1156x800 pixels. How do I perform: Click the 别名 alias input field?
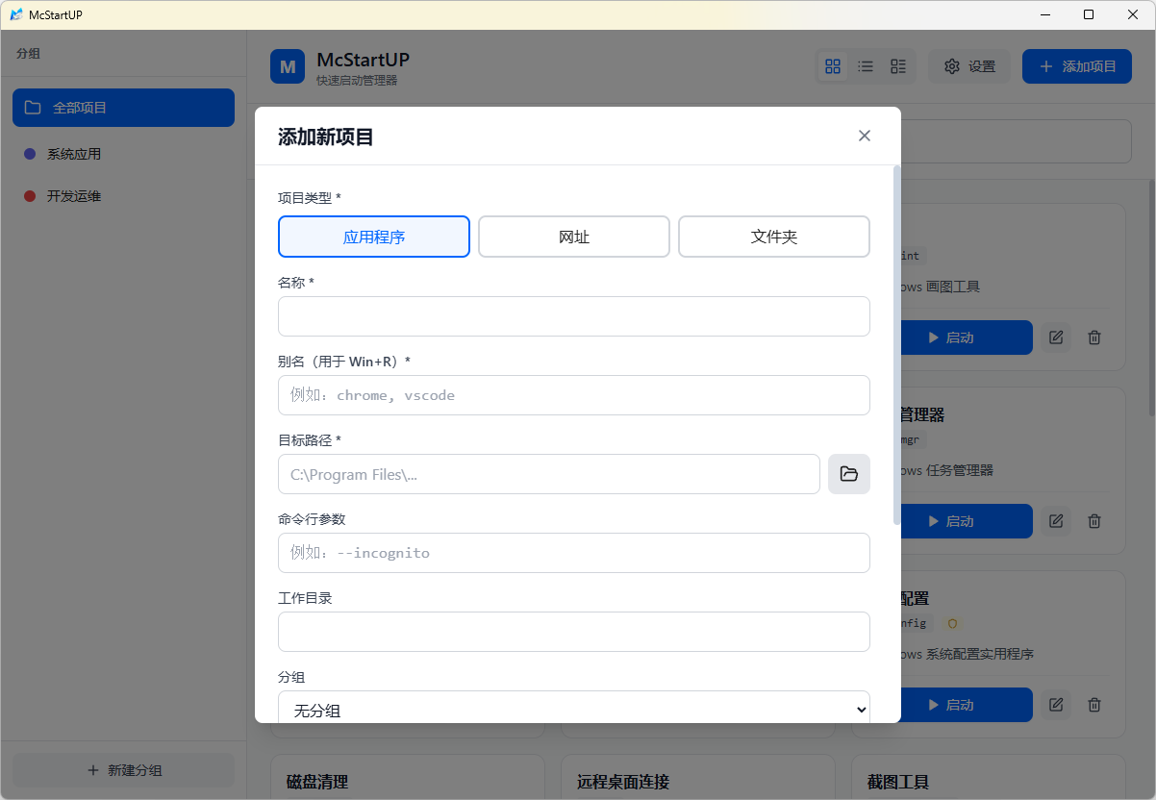pos(574,395)
